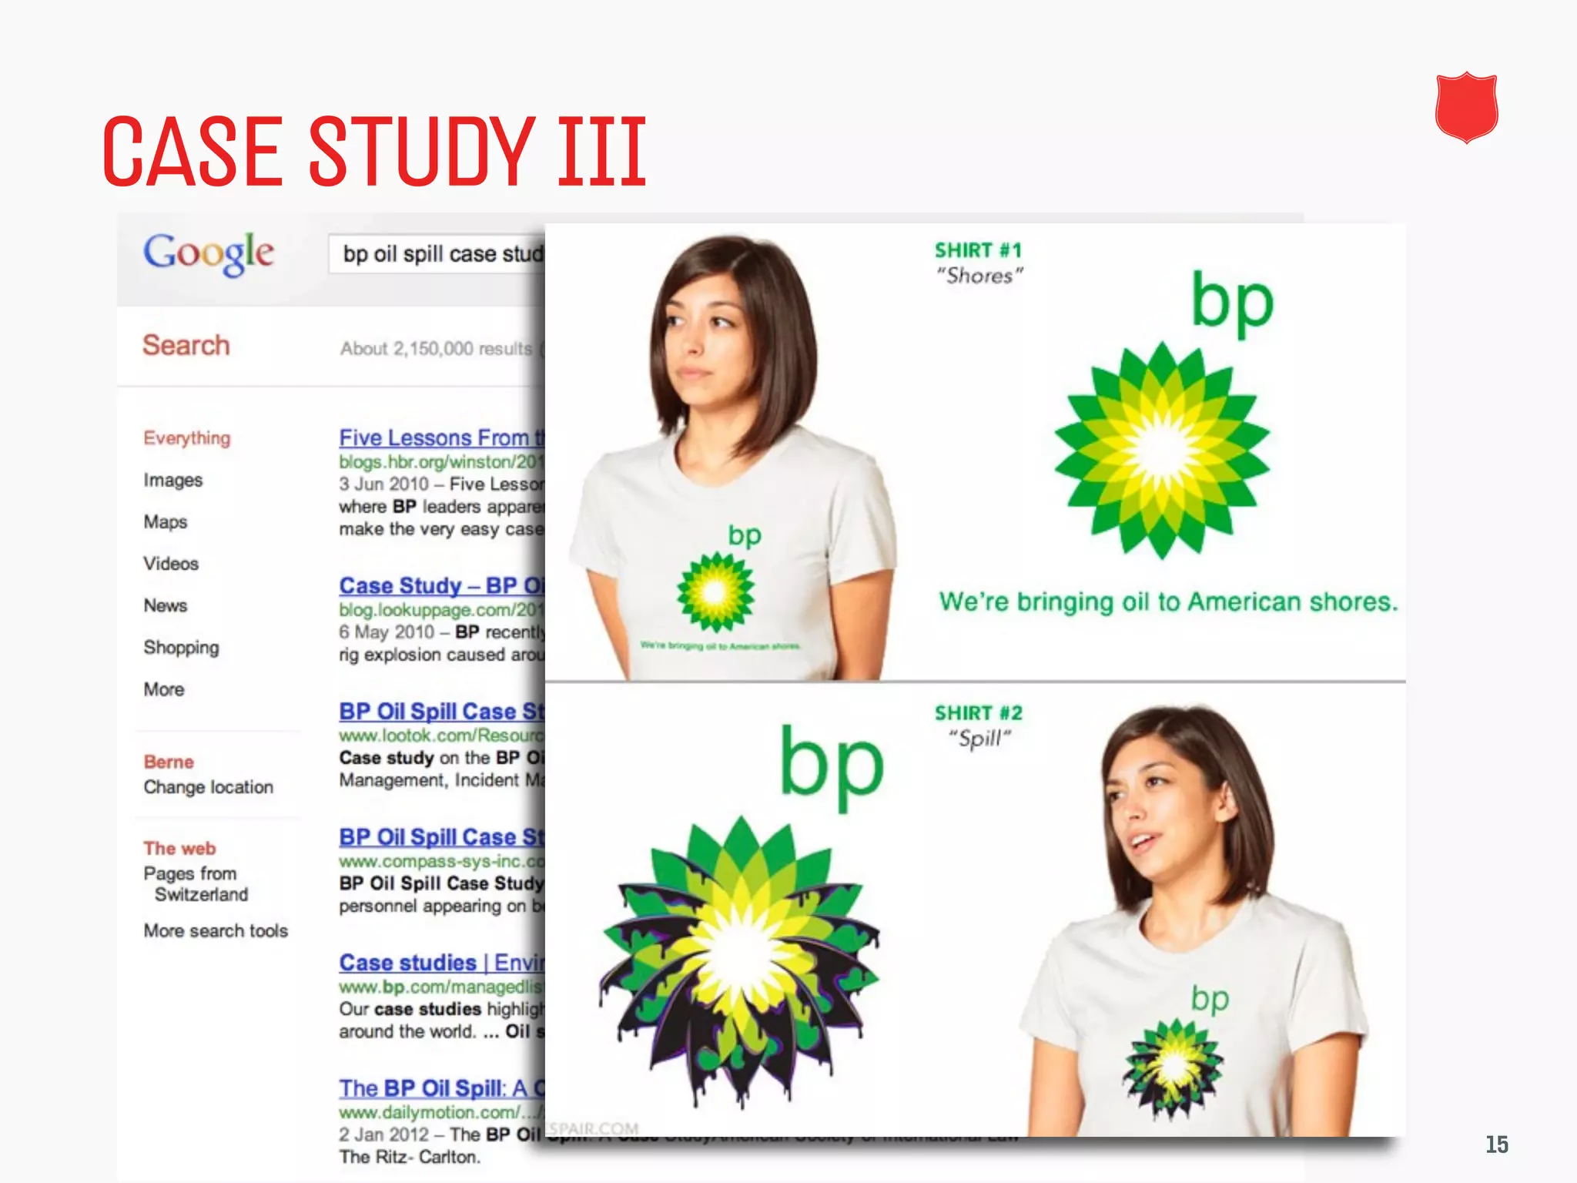Expand the More search categories
The image size is (1577, 1183).
[164, 689]
